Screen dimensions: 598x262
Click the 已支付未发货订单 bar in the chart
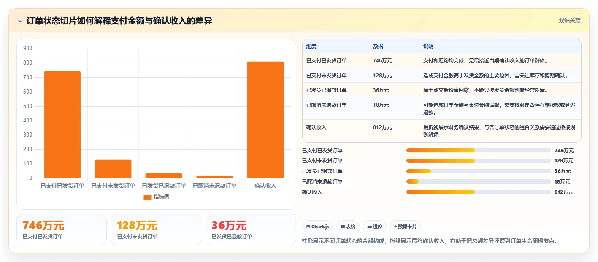(x=113, y=169)
